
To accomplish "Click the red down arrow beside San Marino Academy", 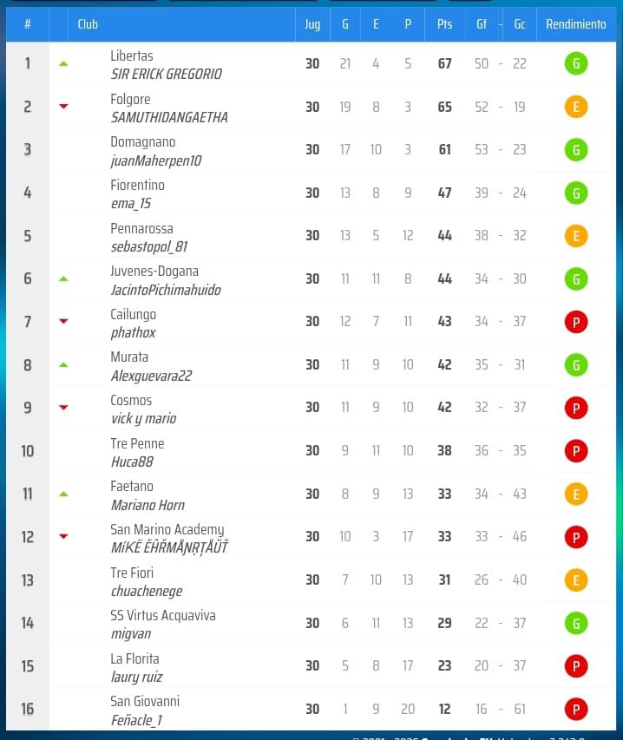I will click(x=62, y=537).
